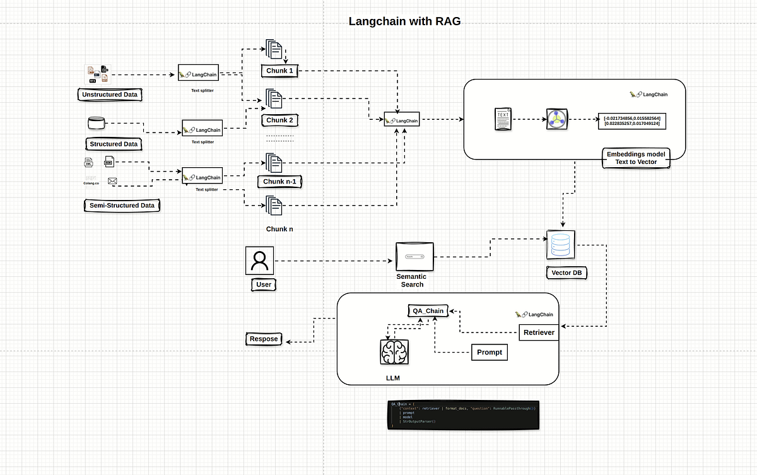757x475 pixels.
Task: Click the 'Chunk n' label
Action: (279, 230)
